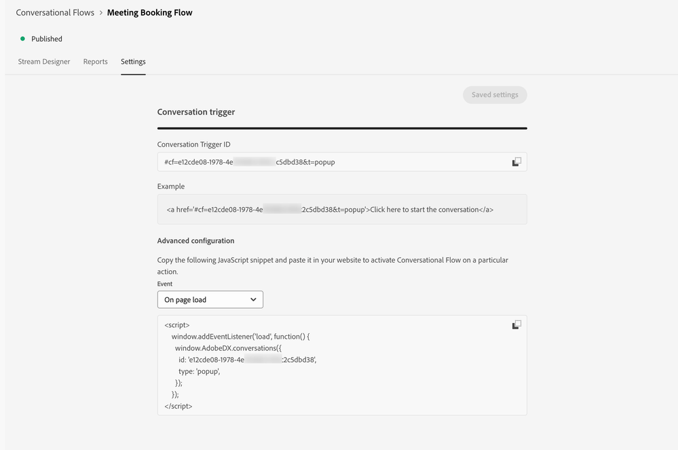Click the Advanced configuration heading

tap(196, 241)
